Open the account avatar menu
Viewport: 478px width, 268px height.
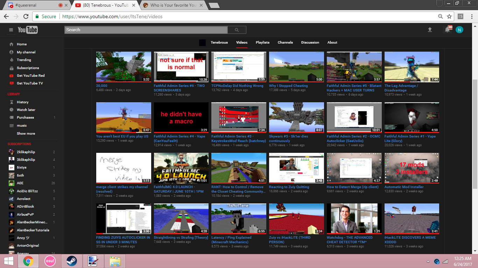click(x=459, y=30)
